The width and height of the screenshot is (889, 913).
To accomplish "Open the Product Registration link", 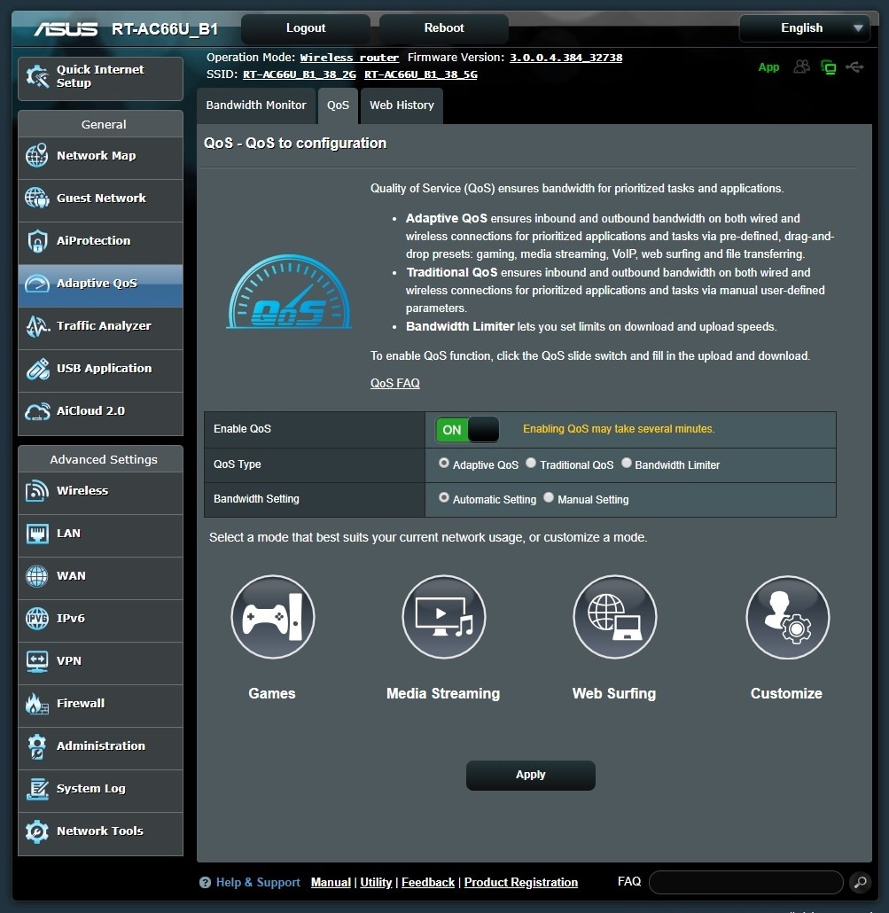I will (521, 882).
